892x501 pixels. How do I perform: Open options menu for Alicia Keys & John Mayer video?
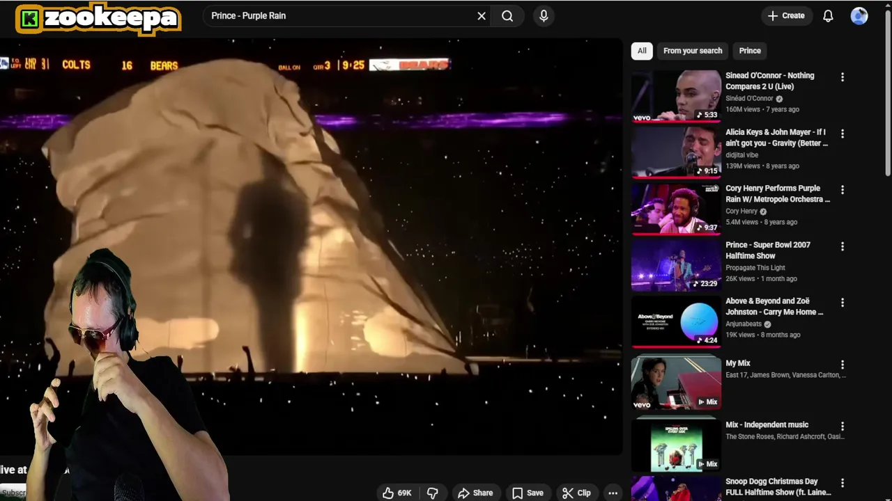[843, 134]
